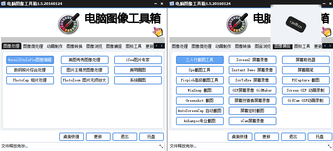Click the color wheel eyedropper logo in left window
The height and width of the screenshot is (151, 333).
[x=68, y=23]
